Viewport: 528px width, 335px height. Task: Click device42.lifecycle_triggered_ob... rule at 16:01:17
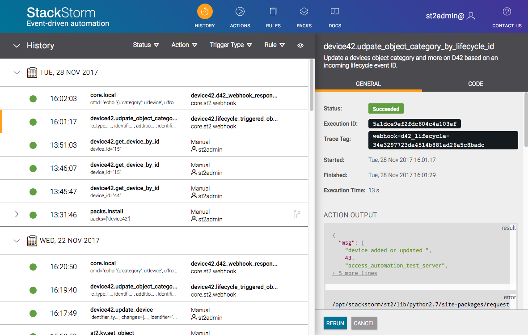234,119
